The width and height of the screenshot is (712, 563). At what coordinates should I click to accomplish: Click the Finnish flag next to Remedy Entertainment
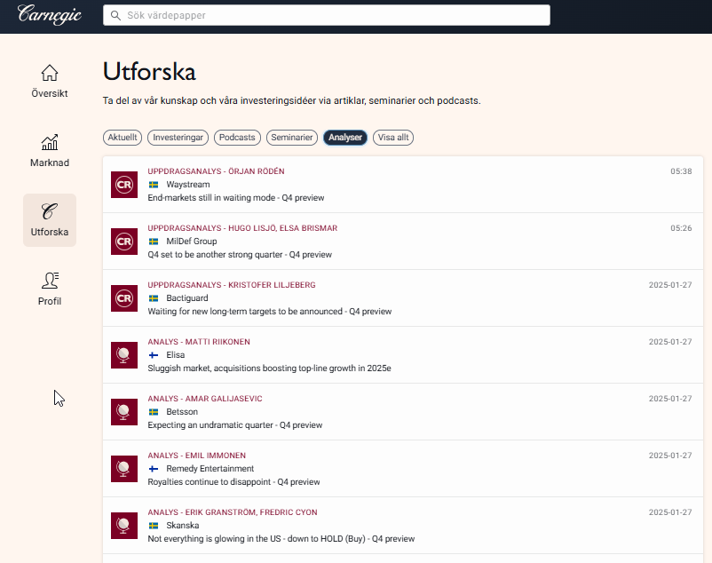[x=154, y=469]
